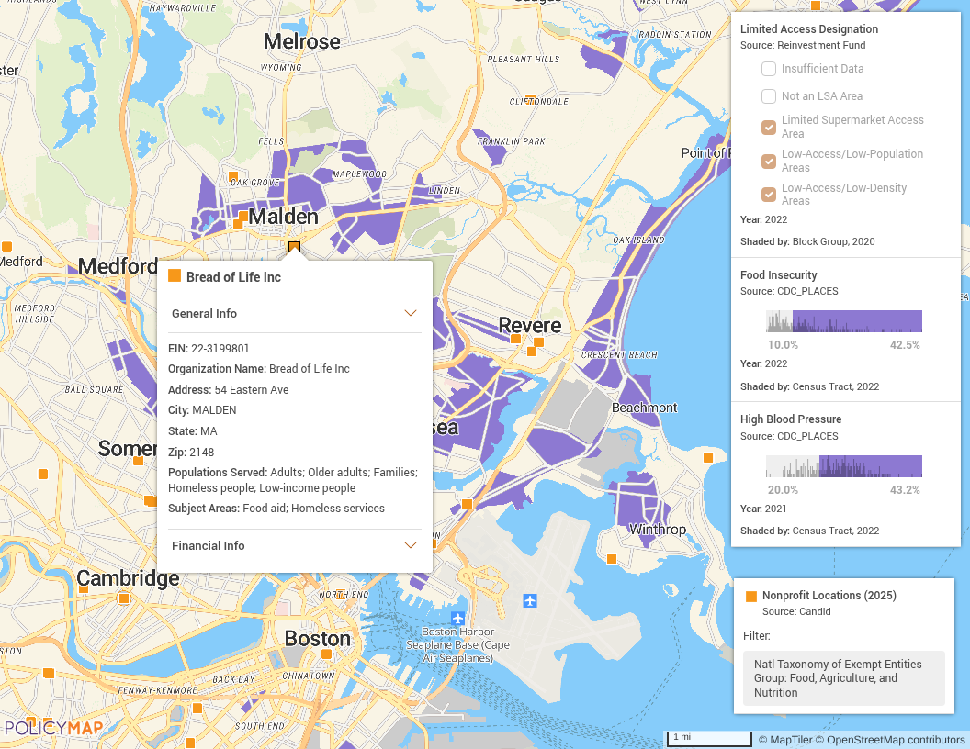This screenshot has height=749, width=970.
Task: Click the PolicyMap logo
Action: 54,727
